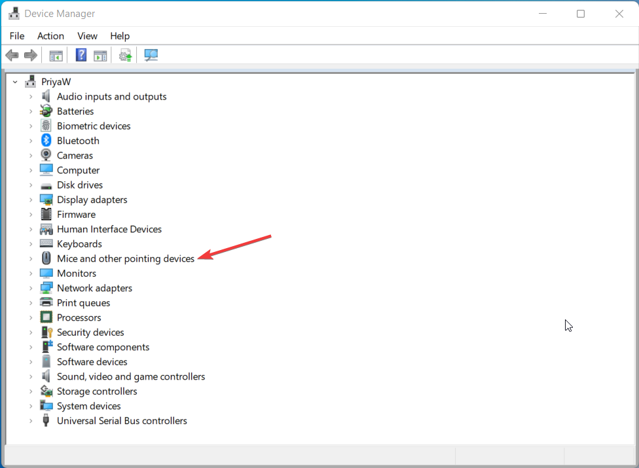639x468 pixels.
Task: Select the Security devices label
Action: (x=90, y=333)
